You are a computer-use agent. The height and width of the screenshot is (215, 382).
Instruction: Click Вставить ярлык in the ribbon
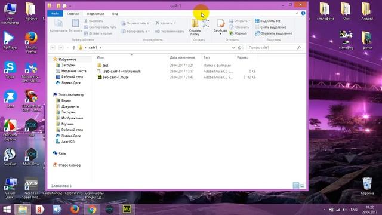[x=98, y=33]
